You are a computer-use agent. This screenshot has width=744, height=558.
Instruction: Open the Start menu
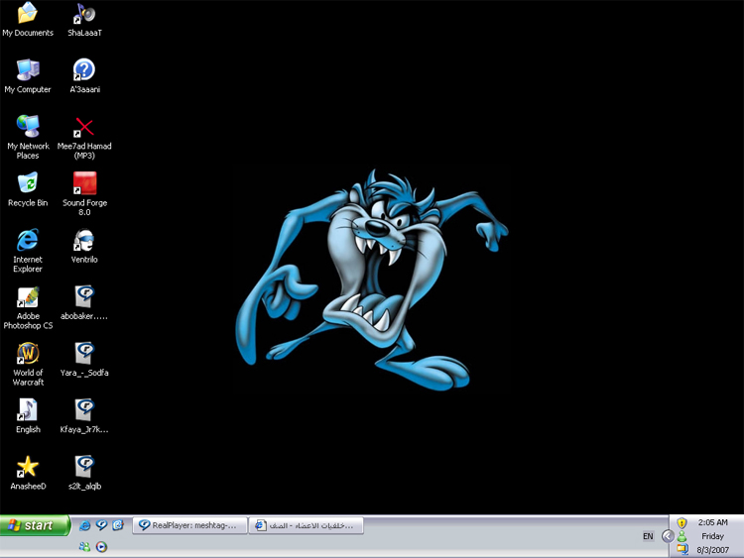[x=35, y=525]
